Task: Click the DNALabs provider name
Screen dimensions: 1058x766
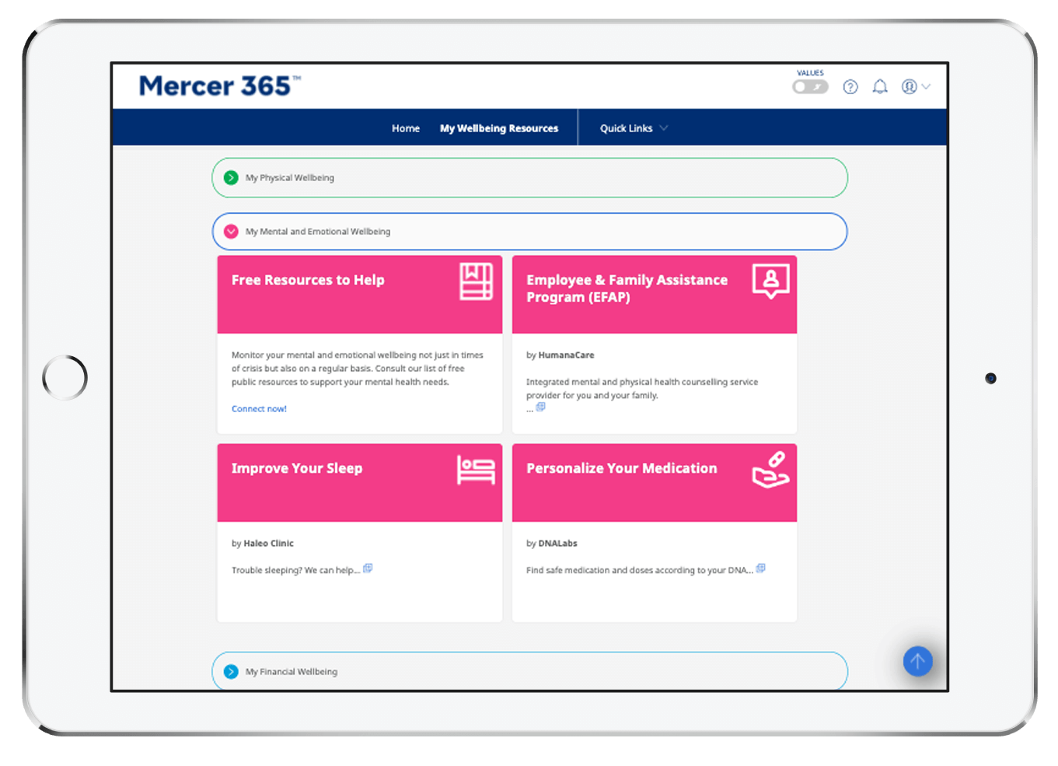Action: [x=557, y=544]
